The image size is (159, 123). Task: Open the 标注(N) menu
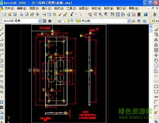[96, 8]
